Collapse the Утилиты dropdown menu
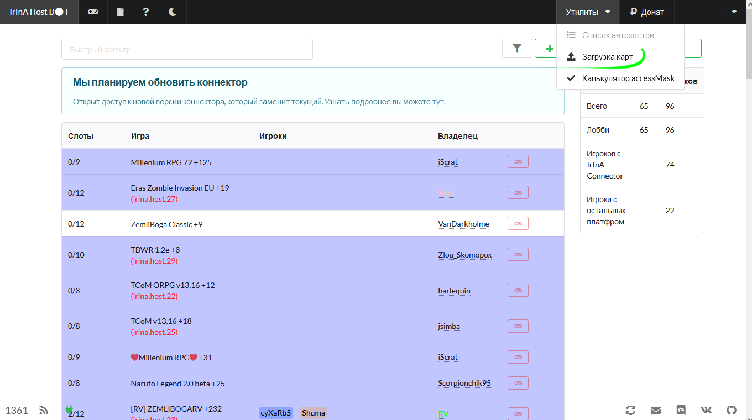 [x=588, y=12]
